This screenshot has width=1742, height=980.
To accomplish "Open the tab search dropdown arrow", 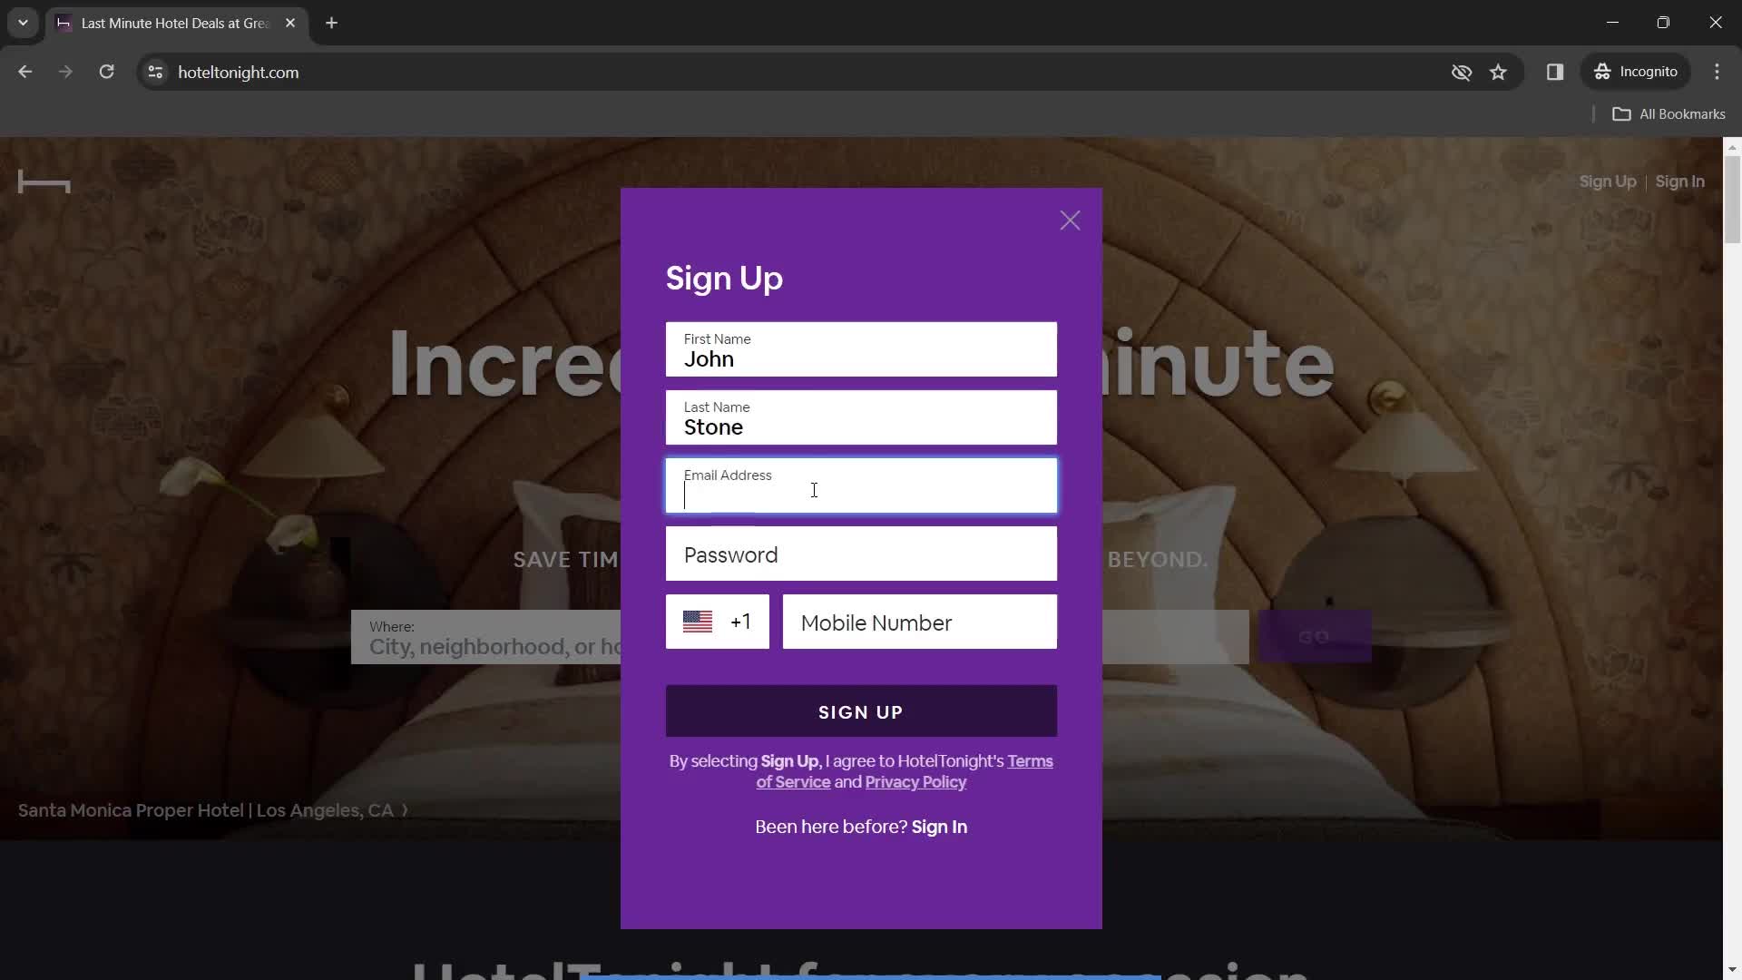I will 22,23.
